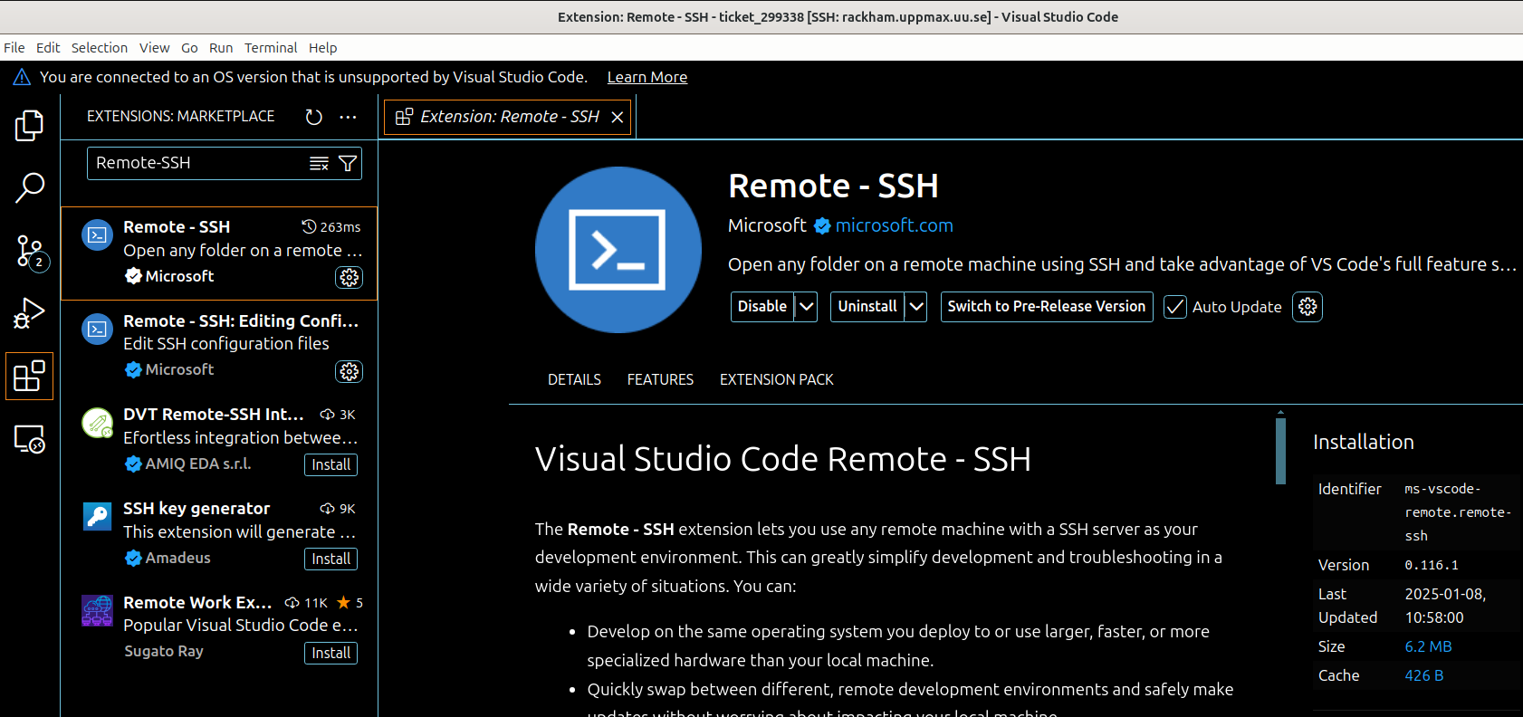Open manage gear for Remote - SSH list item
Screen dimensions: 1523x717
tap(349, 277)
